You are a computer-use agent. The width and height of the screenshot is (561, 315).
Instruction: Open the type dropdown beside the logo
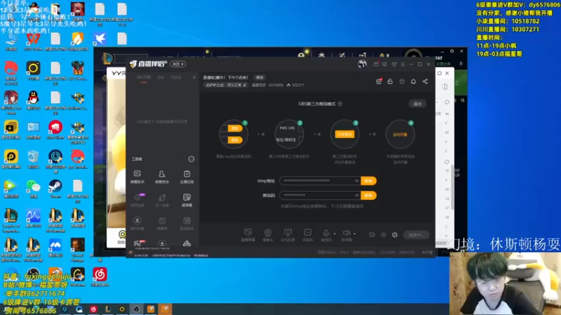[x=178, y=64]
